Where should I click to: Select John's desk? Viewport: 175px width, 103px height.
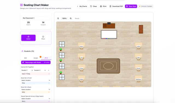[x=139, y=46]
